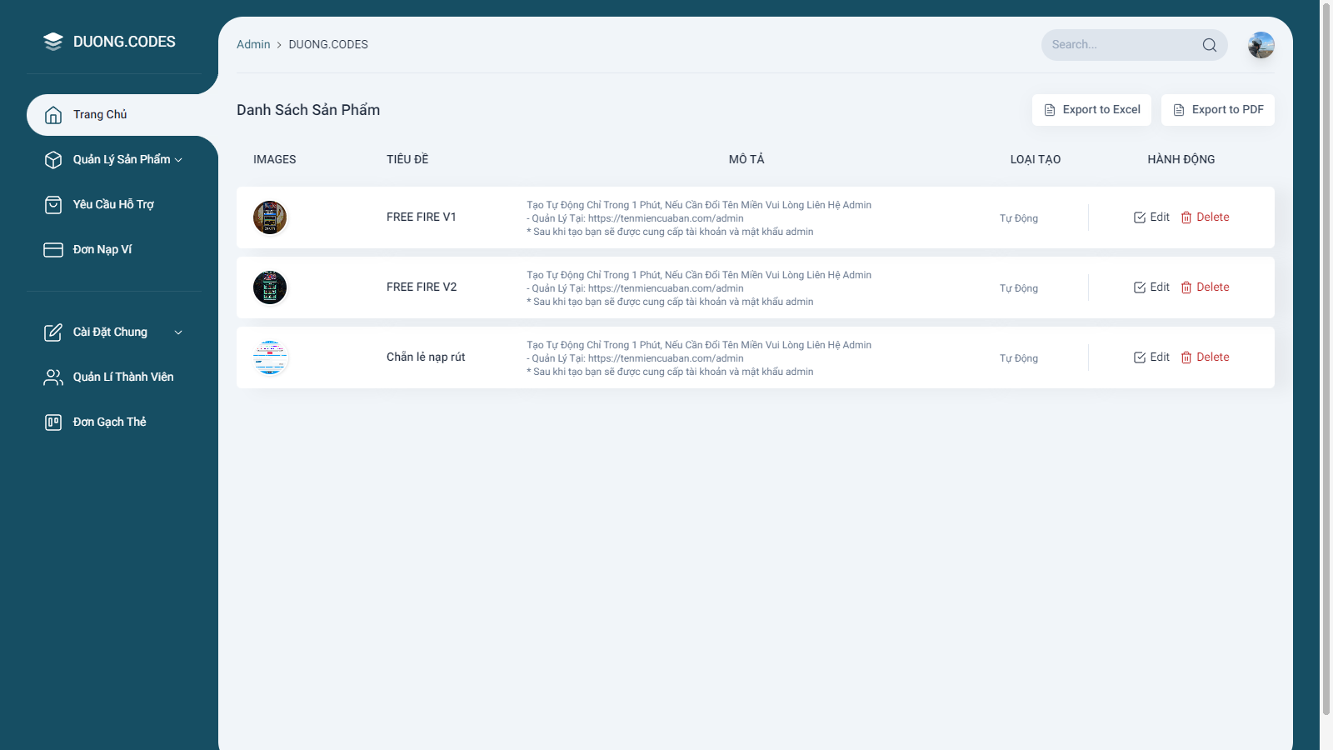Click Export to PDF button

click(x=1217, y=110)
